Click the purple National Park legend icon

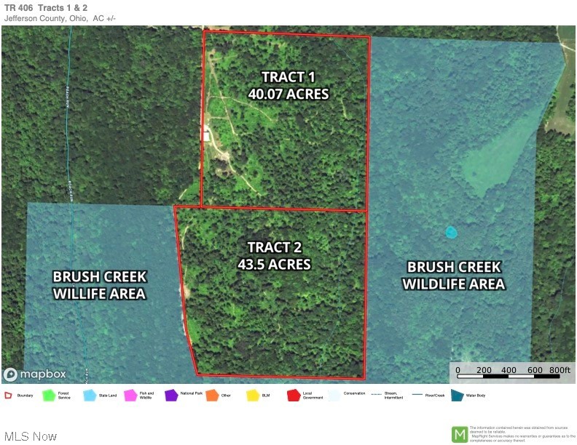pos(171,396)
